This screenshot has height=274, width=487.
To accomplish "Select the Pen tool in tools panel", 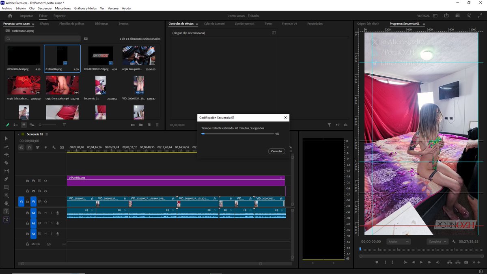I will click(6, 179).
